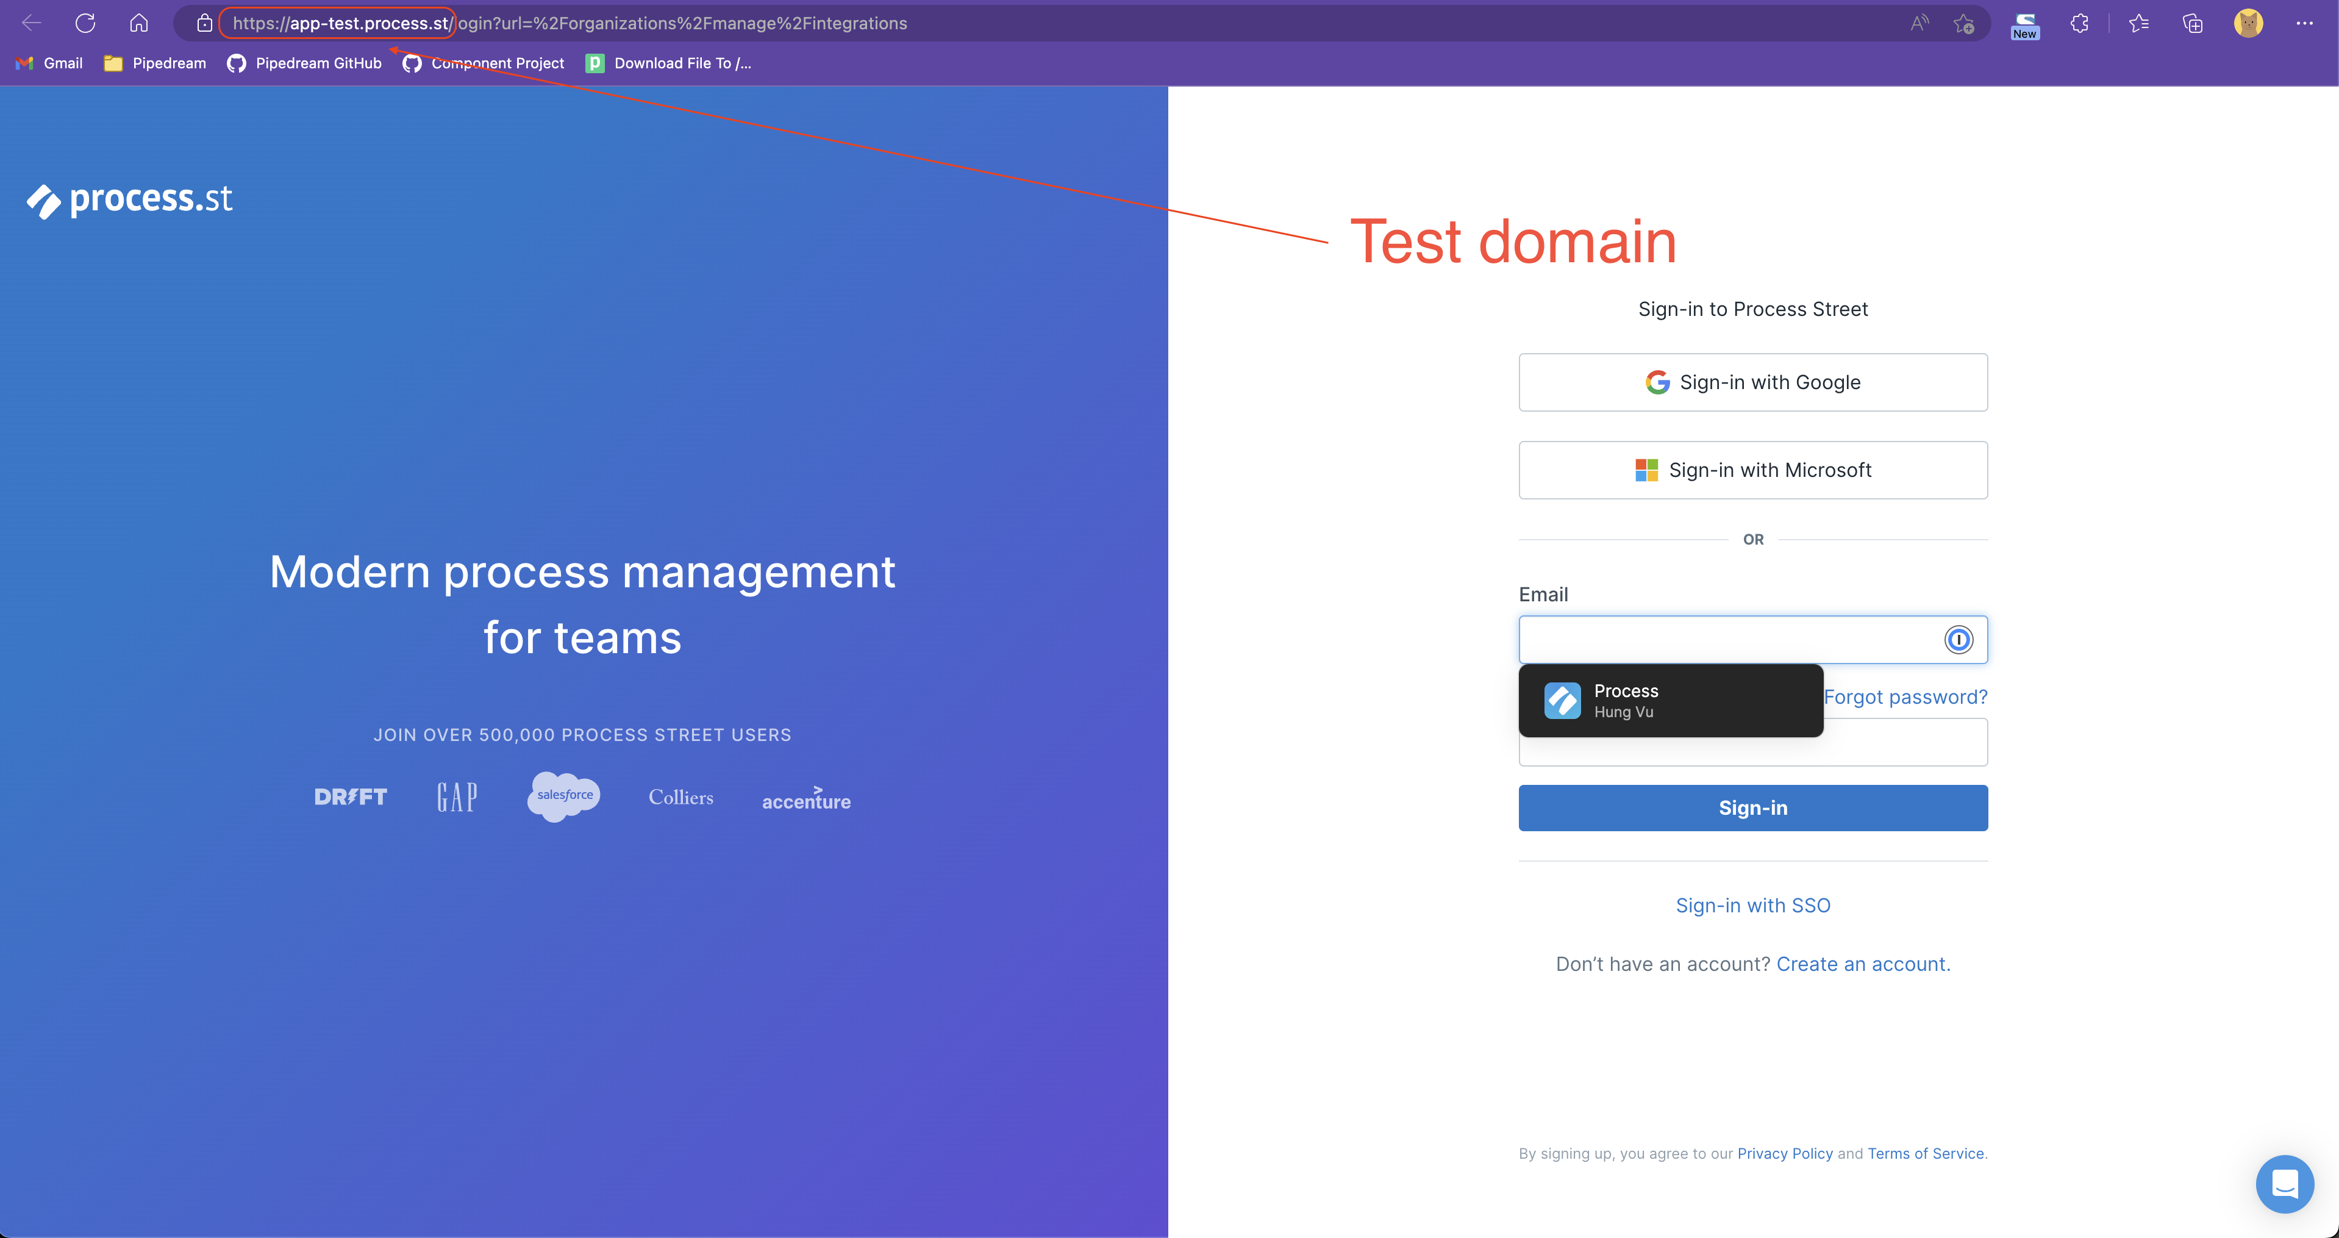Open the chat support widget bubble

pyautogui.click(x=2285, y=1184)
